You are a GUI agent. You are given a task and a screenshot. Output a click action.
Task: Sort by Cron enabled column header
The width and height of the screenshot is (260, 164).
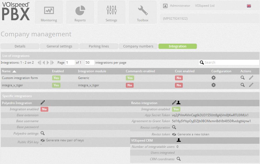tap(185, 71)
